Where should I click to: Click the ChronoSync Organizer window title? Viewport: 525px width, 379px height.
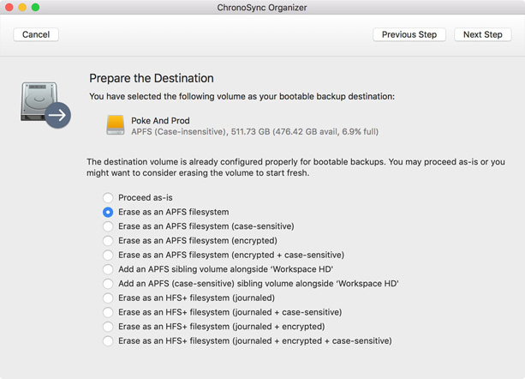tap(262, 8)
